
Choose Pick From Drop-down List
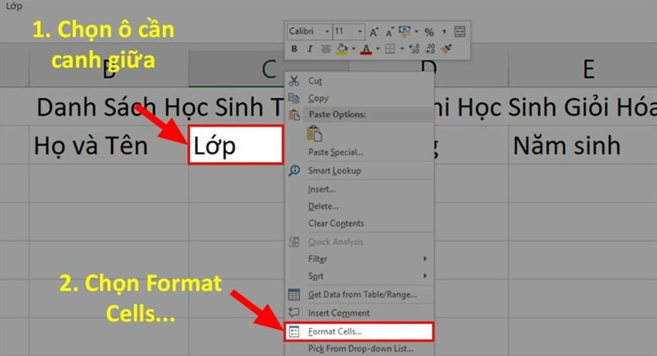point(359,348)
